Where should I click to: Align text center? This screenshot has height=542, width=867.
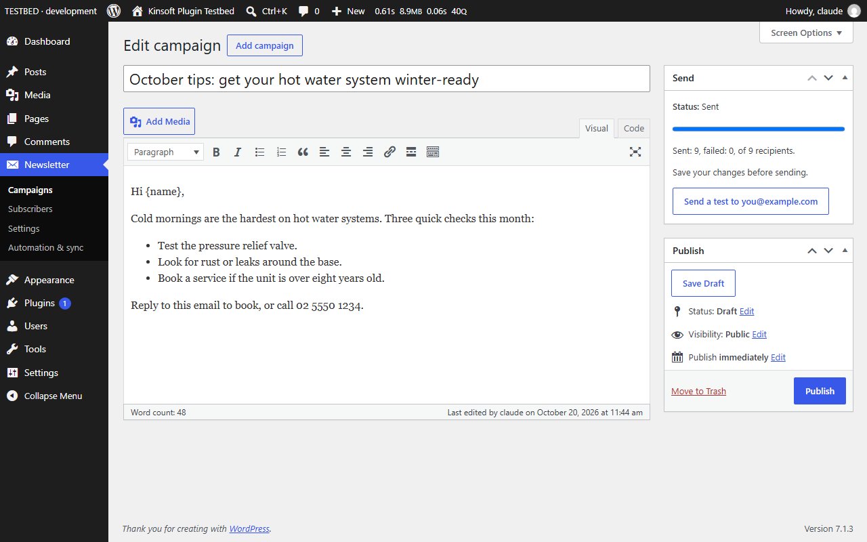(x=346, y=152)
